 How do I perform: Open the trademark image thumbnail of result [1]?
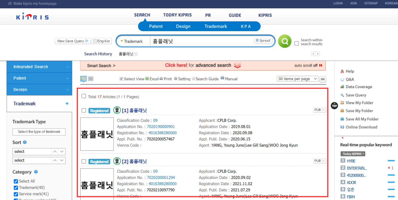point(97,134)
